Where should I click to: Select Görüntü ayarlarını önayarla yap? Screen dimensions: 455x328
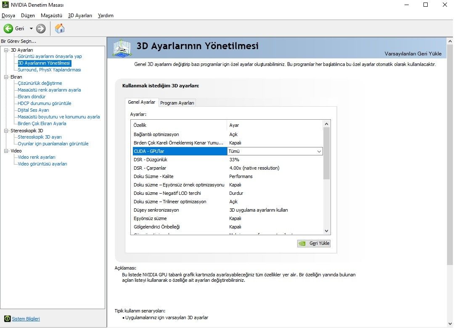[50, 56]
